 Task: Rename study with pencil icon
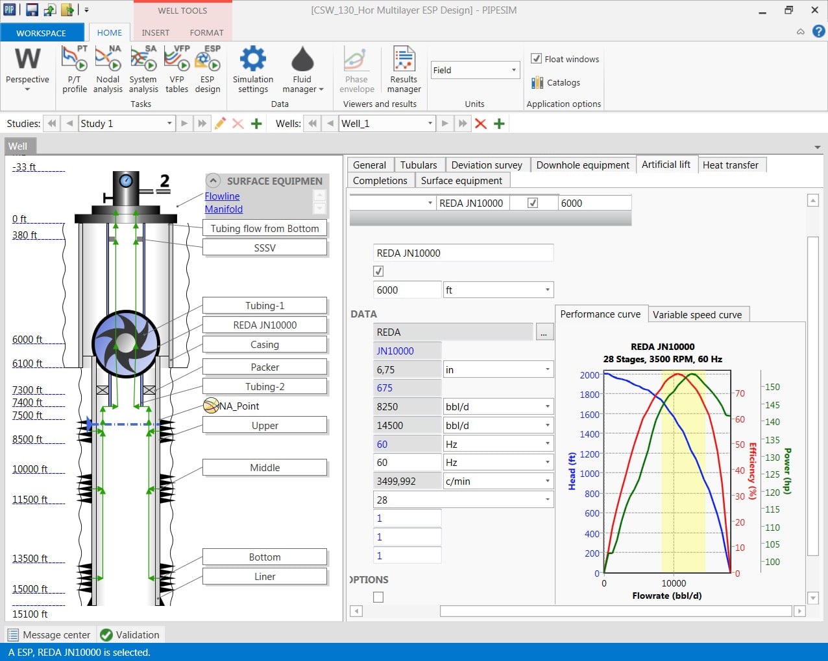[220, 123]
